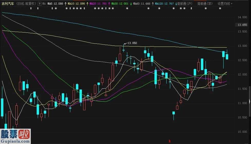This screenshot has height=144, width=251.
Task: Click the candlestick under the 13.050 label
Action: tap(124, 48)
